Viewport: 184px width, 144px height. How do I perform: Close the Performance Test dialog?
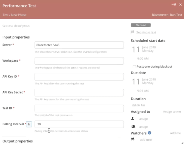(x=180, y=5)
